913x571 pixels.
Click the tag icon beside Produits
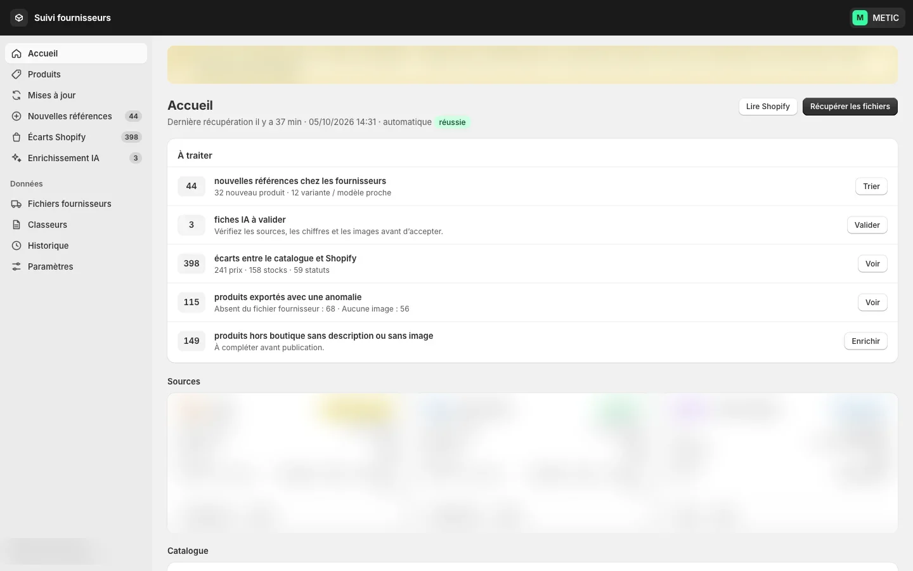(x=16, y=74)
